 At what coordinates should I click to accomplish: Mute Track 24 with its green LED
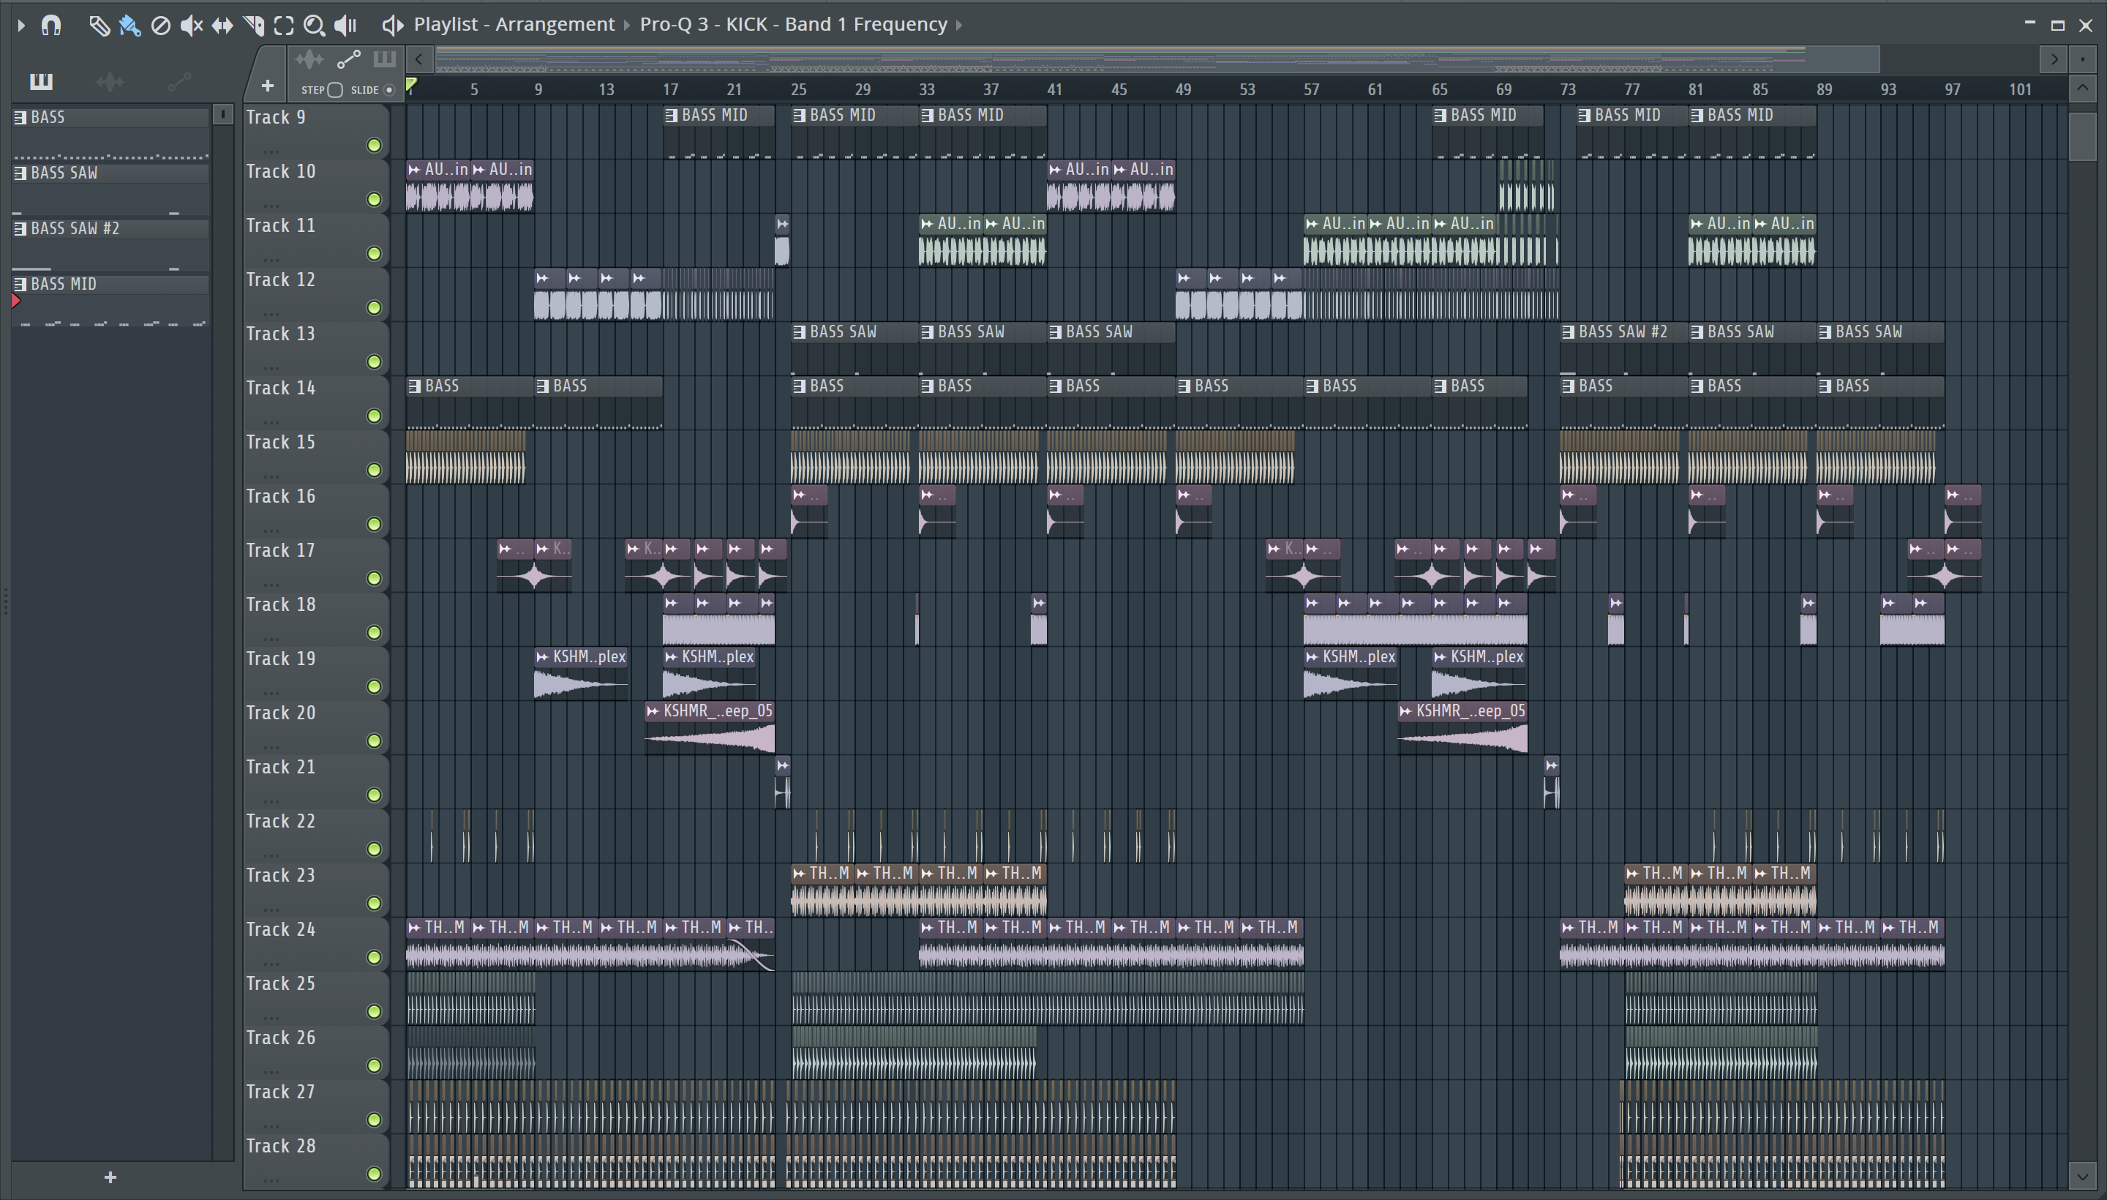tap(374, 958)
